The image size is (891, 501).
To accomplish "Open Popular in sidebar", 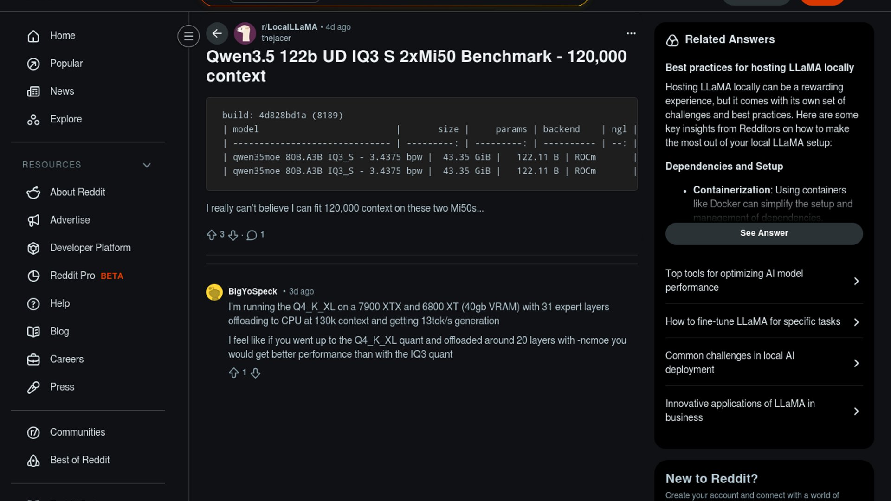I will click(66, 64).
